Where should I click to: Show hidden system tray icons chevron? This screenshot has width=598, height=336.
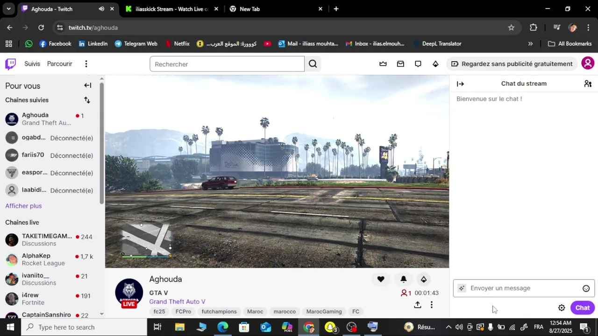448,327
